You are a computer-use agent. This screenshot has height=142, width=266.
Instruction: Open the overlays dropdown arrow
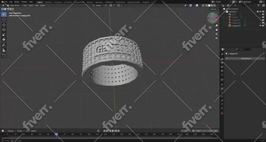tap(199, 5)
